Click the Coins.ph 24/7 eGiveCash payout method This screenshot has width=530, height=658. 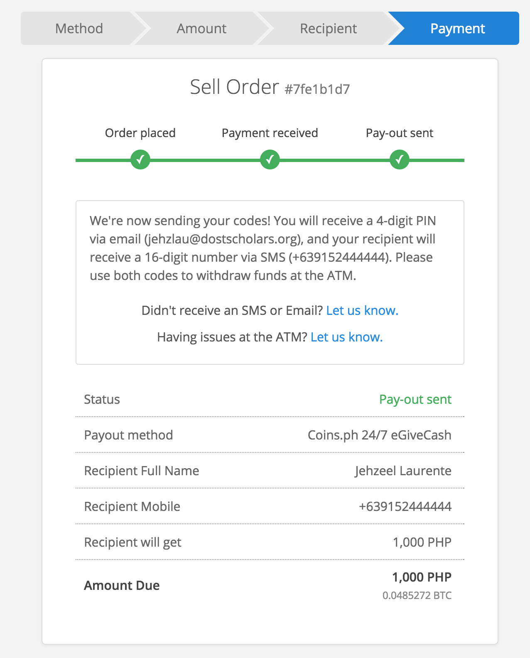(x=379, y=435)
